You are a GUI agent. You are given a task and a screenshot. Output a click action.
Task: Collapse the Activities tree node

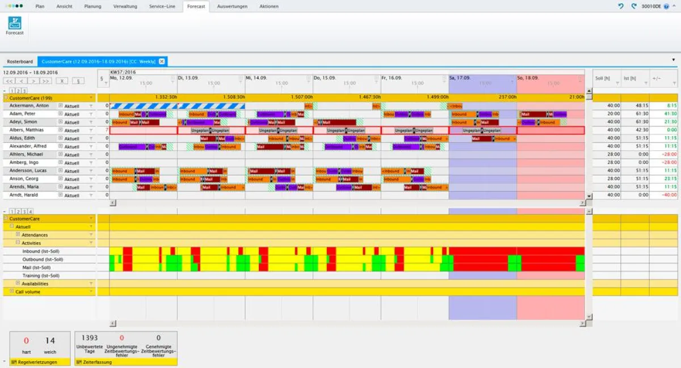coord(18,243)
